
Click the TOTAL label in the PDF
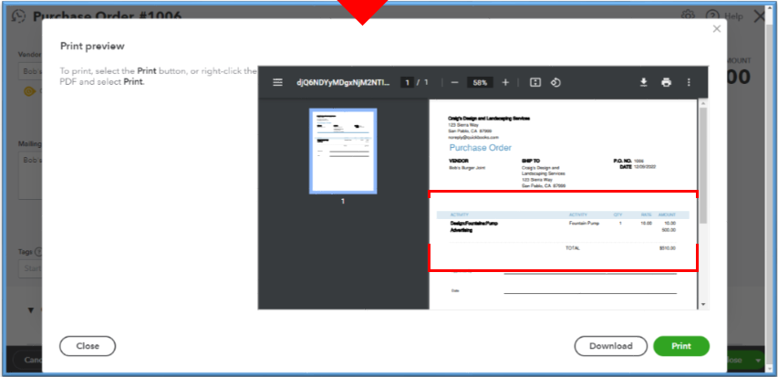tap(573, 248)
